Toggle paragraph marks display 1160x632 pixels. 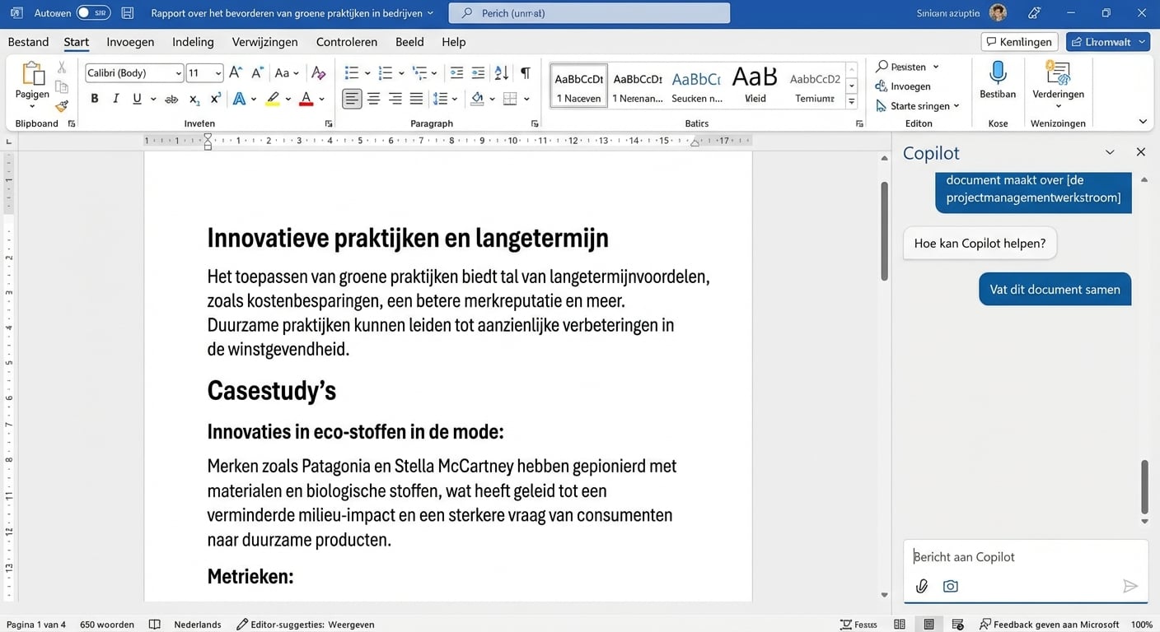click(x=525, y=72)
